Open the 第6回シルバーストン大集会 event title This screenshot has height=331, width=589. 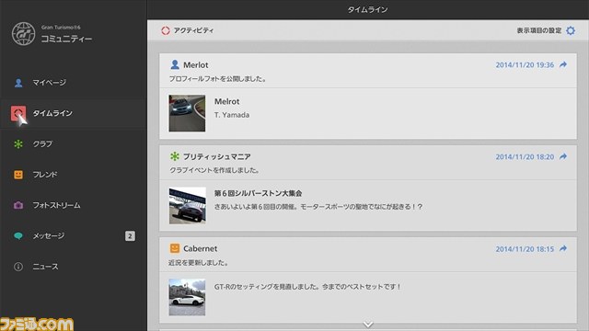pos(258,193)
